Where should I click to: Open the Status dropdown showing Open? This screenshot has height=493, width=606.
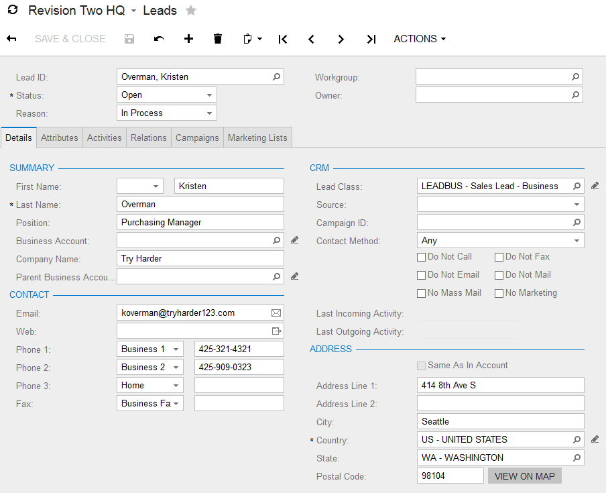166,95
